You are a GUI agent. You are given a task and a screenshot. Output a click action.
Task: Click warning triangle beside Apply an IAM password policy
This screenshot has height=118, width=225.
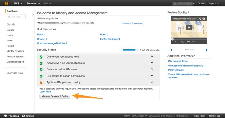[x=41, y=83]
